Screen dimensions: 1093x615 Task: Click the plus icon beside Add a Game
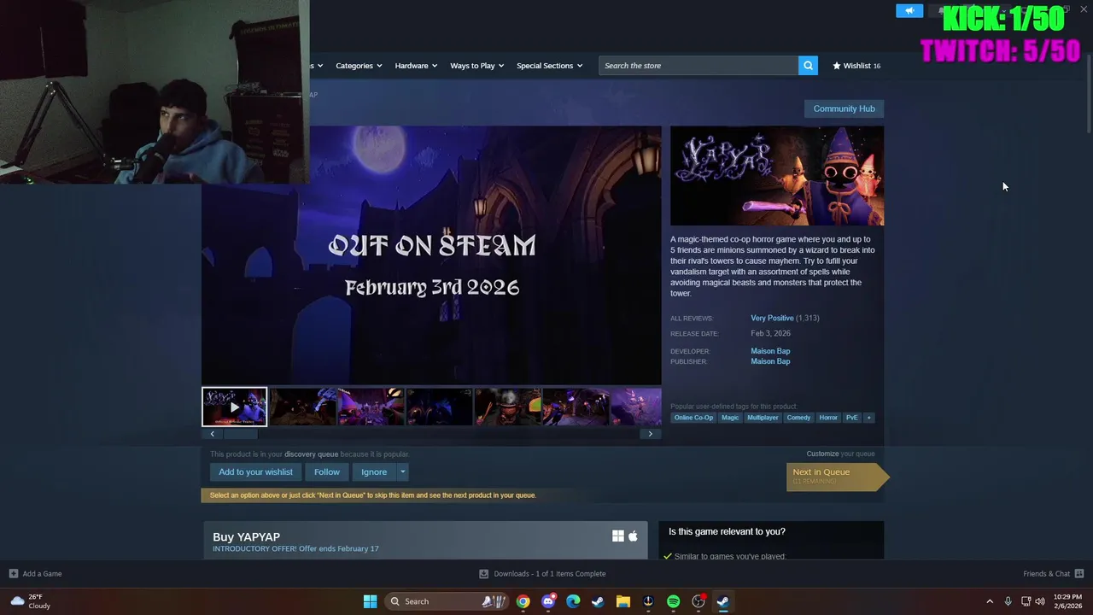[13, 573]
